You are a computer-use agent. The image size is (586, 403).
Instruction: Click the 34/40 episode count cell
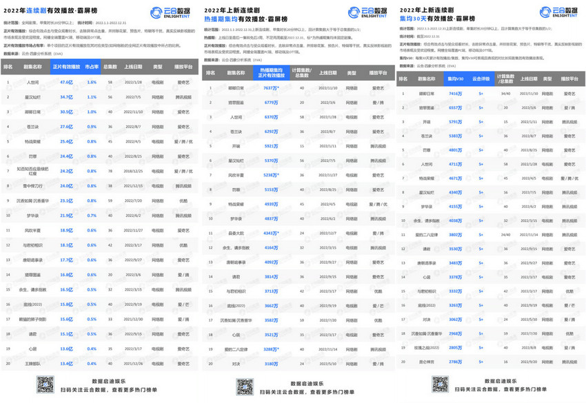pos(506,93)
